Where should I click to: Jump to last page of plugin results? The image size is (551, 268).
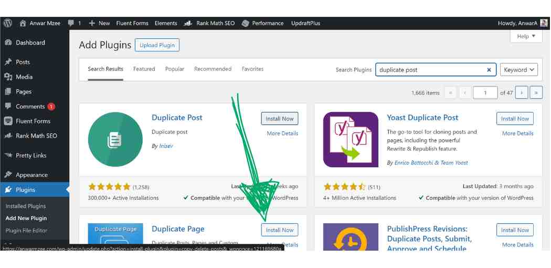point(536,92)
